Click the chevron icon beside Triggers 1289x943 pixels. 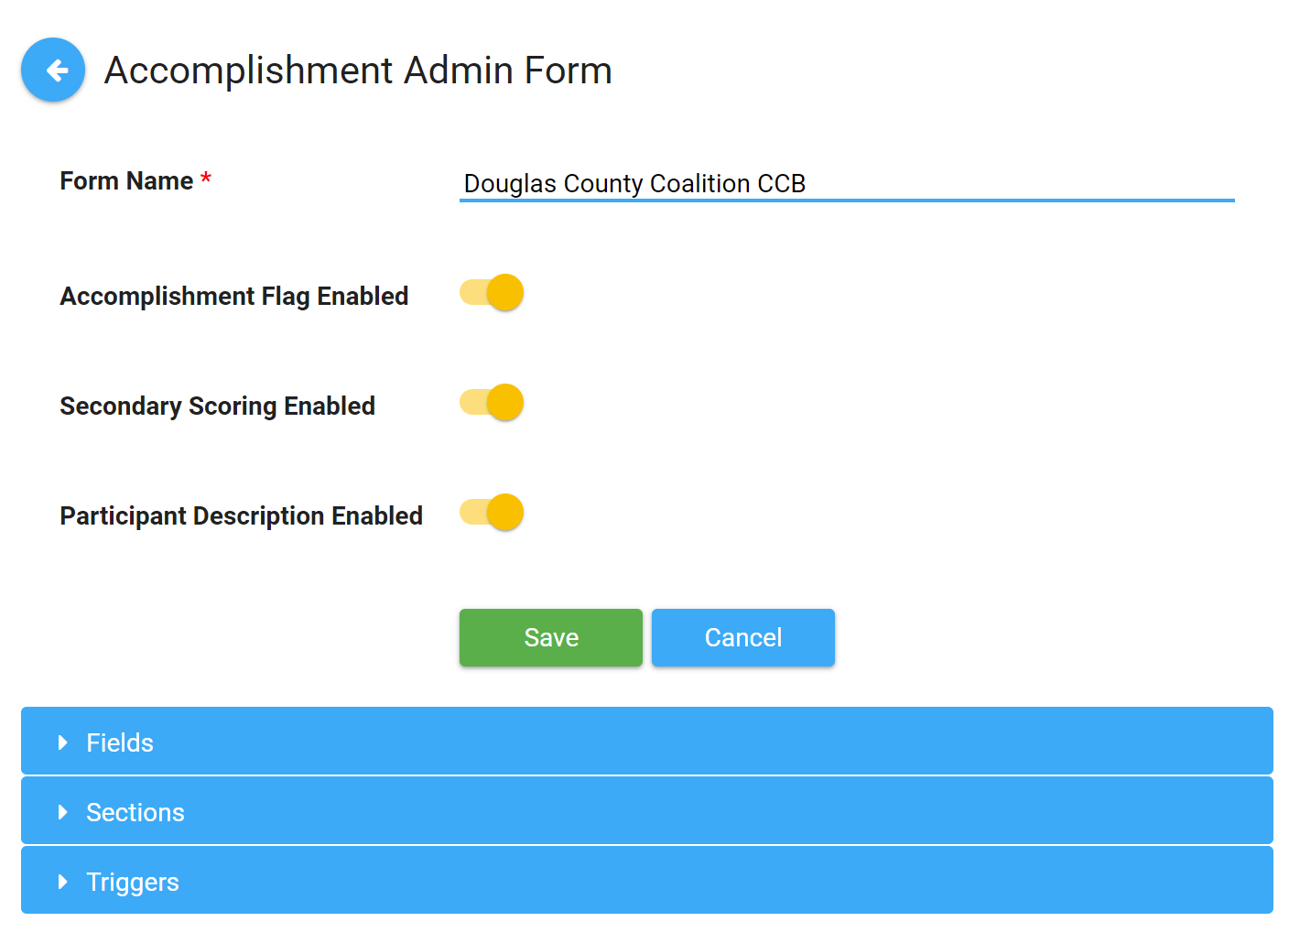tap(62, 882)
